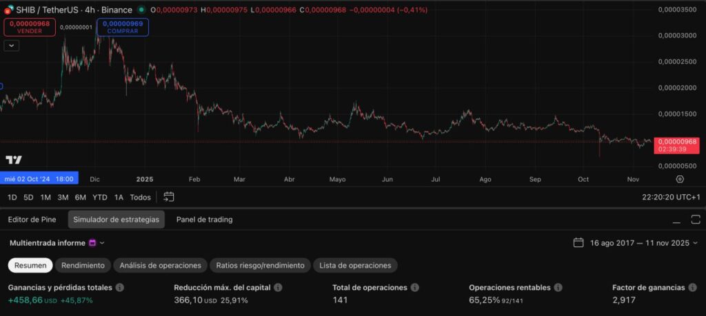The height and width of the screenshot is (316, 706).
Task: Open chart settings gear on time axis
Action: tap(680, 179)
